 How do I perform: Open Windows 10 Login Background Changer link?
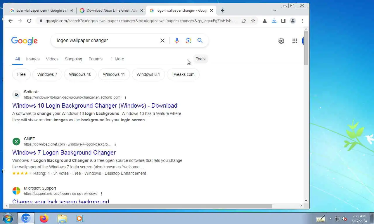click(x=95, y=106)
